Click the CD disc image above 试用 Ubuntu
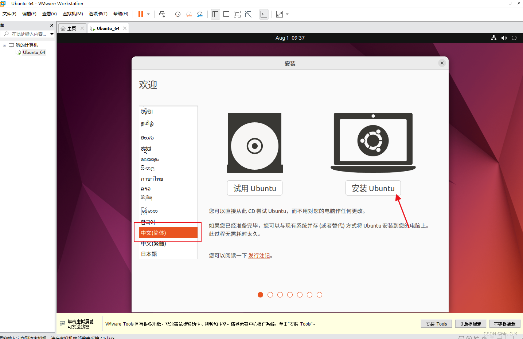Image resolution: width=523 pixels, height=339 pixels. [x=255, y=143]
